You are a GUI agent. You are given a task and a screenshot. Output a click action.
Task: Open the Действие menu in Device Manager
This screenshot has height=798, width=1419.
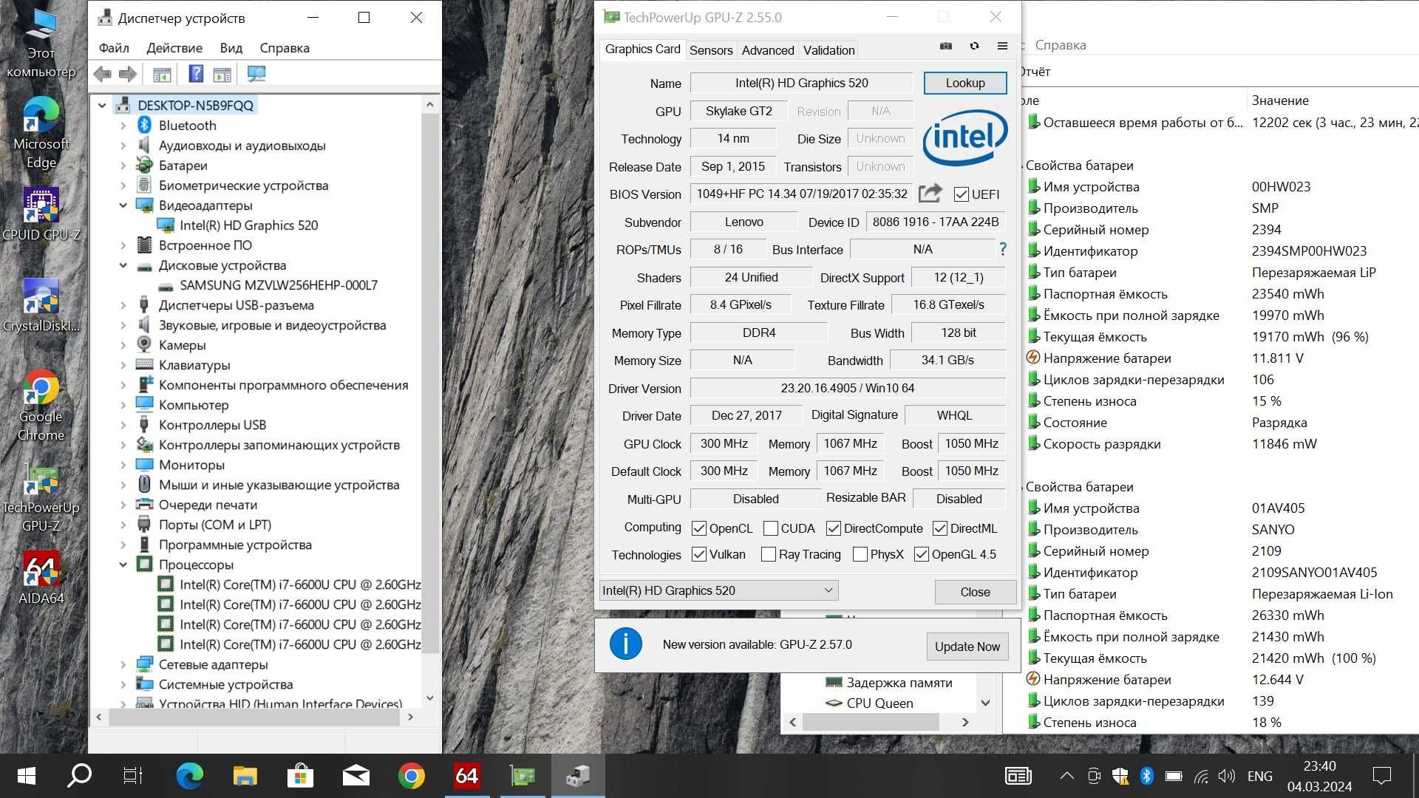[x=174, y=48]
